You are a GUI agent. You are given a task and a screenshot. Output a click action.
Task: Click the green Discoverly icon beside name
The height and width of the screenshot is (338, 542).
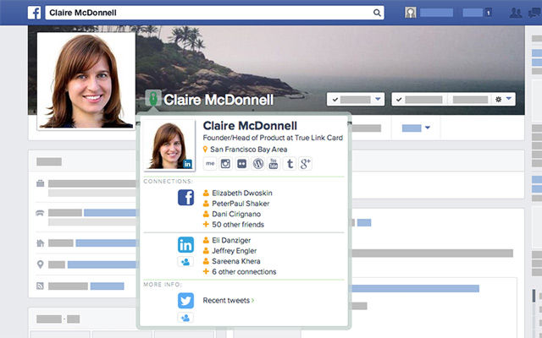point(153,98)
